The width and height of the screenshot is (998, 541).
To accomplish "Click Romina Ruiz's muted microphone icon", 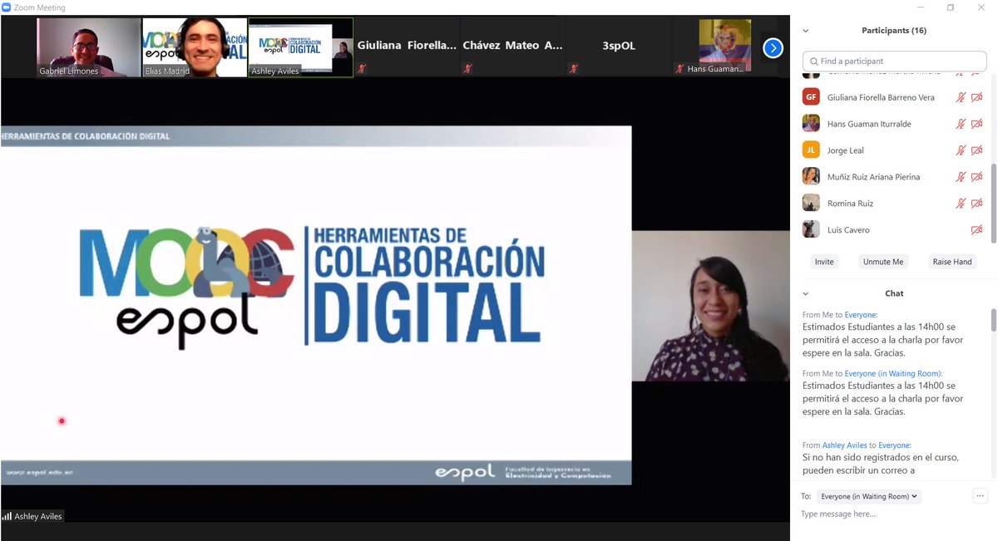I will click(961, 204).
